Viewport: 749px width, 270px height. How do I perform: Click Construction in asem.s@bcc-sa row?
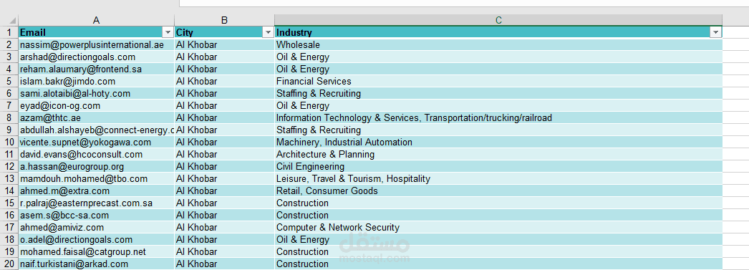[x=498, y=215]
